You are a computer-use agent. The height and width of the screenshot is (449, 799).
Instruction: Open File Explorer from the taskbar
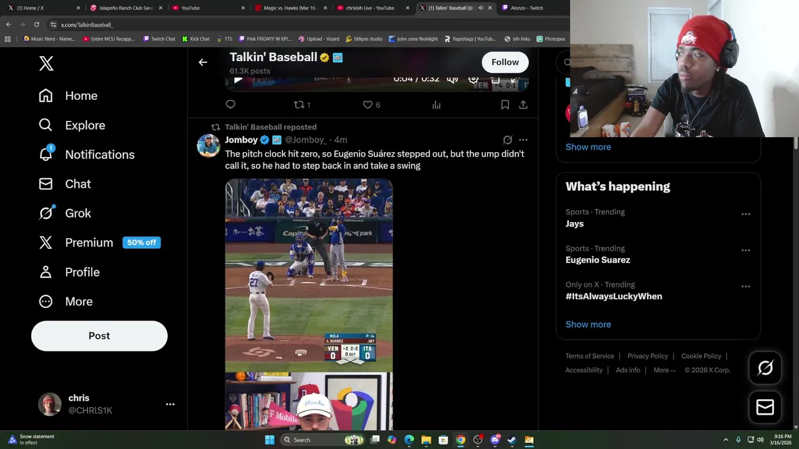click(426, 440)
